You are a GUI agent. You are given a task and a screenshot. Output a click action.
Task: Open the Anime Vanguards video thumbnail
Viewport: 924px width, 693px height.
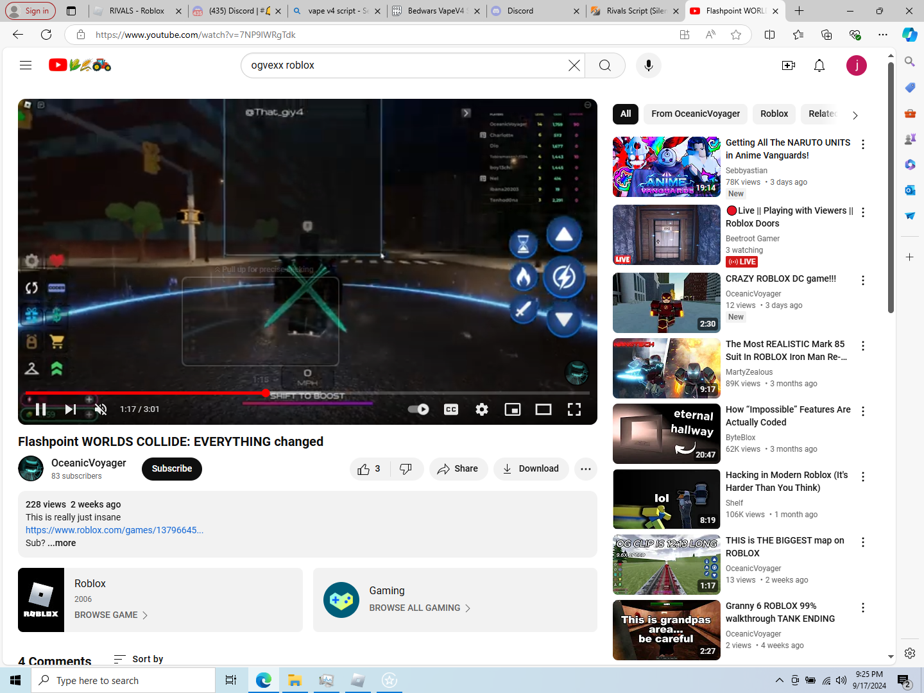point(666,167)
